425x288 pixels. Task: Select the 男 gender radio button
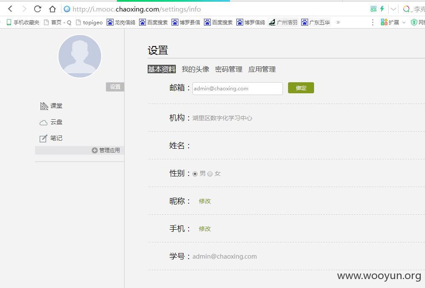195,174
